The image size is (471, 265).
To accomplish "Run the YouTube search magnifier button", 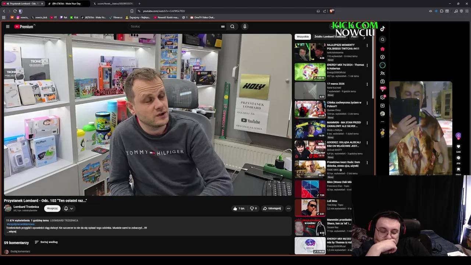I will click(x=232, y=26).
